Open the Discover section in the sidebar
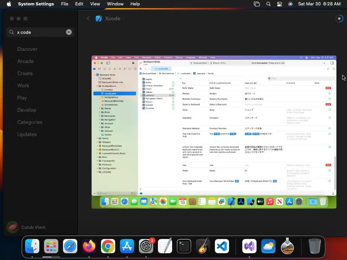The width and height of the screenshot is (347, 260). coord(27,49)
